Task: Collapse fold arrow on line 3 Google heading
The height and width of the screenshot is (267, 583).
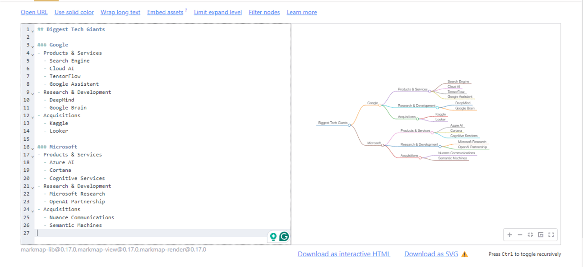Action: (x=33, y=46)
